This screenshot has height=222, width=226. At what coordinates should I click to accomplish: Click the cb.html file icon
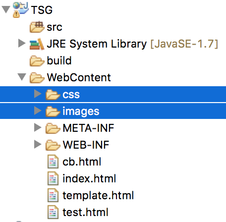tap(53, 162)
